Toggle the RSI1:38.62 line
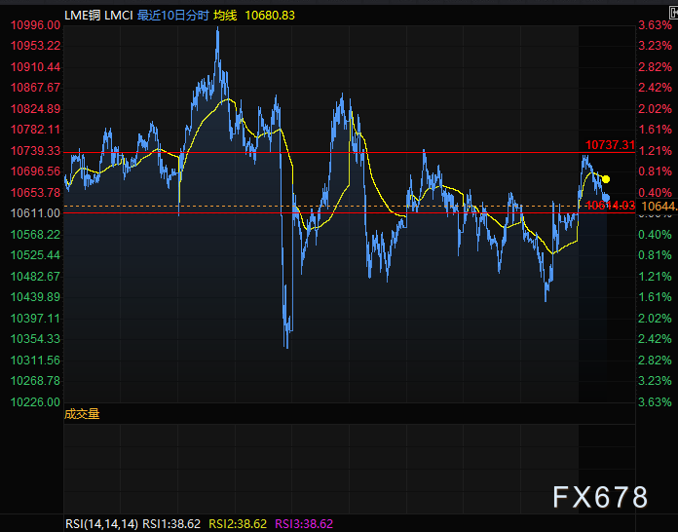This screenshot has height=532, width=678. pyautogui.click(x=173, y=523)
